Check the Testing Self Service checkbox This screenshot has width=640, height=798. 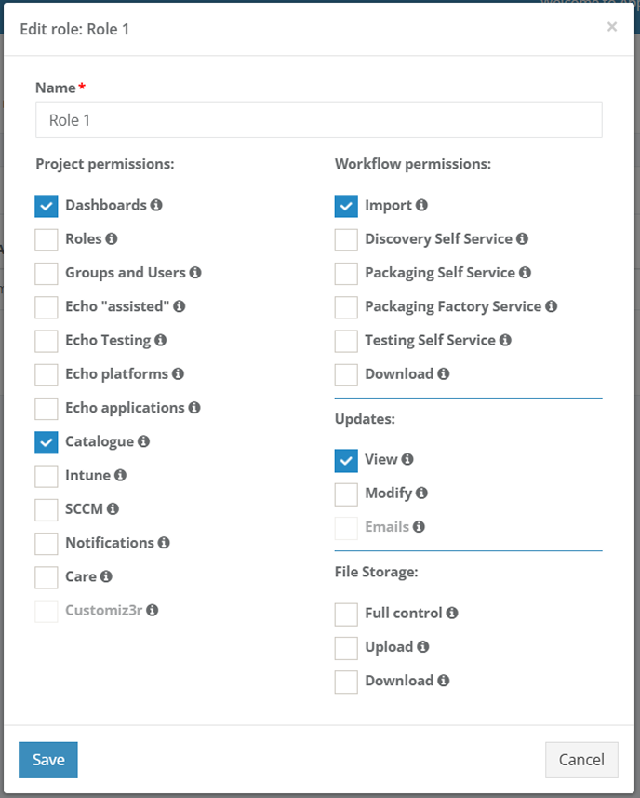pos(346,341)
